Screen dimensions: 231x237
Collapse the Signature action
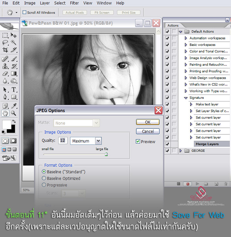[x=186, y=98]
